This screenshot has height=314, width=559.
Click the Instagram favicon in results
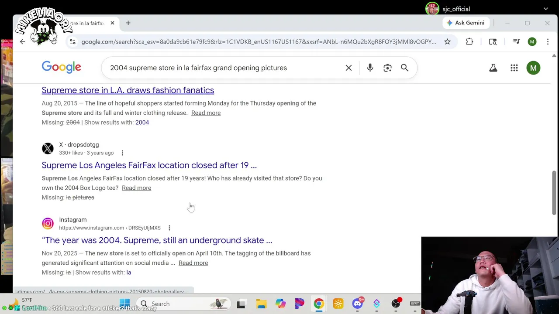pos(48,223)
